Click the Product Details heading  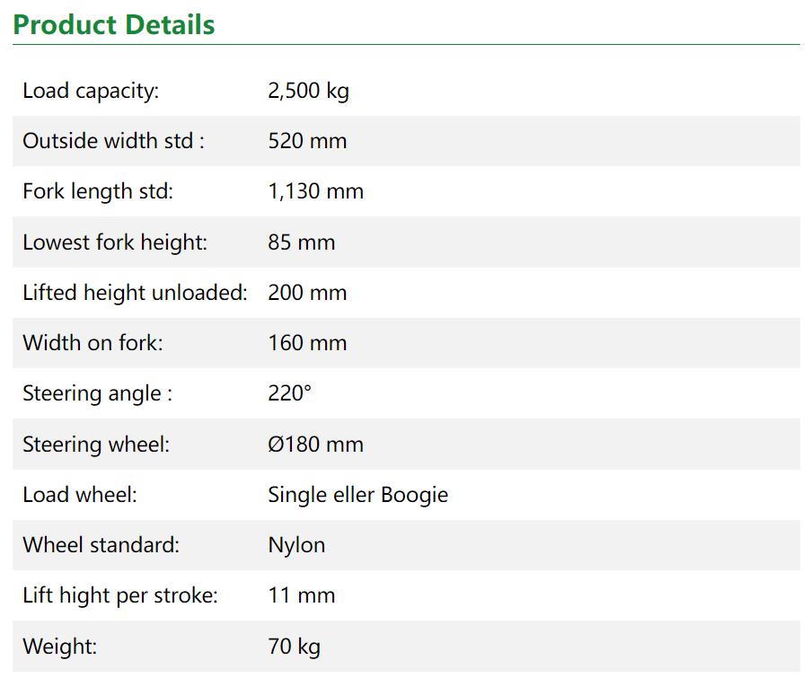pyautogui.click(x=114, y=24)
